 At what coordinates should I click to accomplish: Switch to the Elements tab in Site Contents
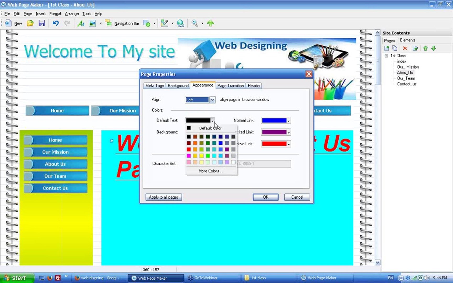(408, 40)
